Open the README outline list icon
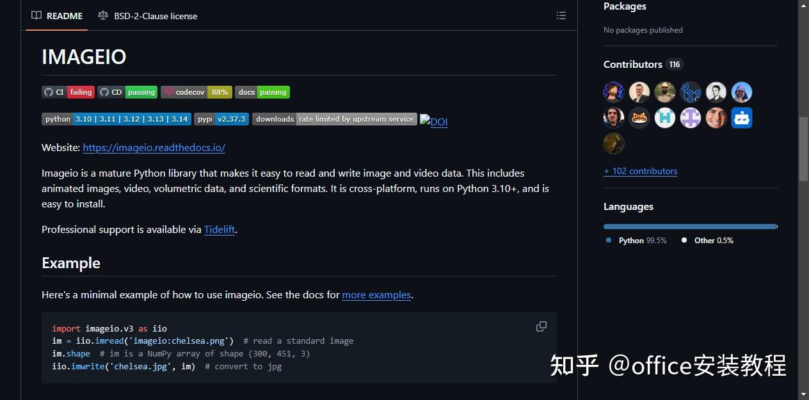 561,15
